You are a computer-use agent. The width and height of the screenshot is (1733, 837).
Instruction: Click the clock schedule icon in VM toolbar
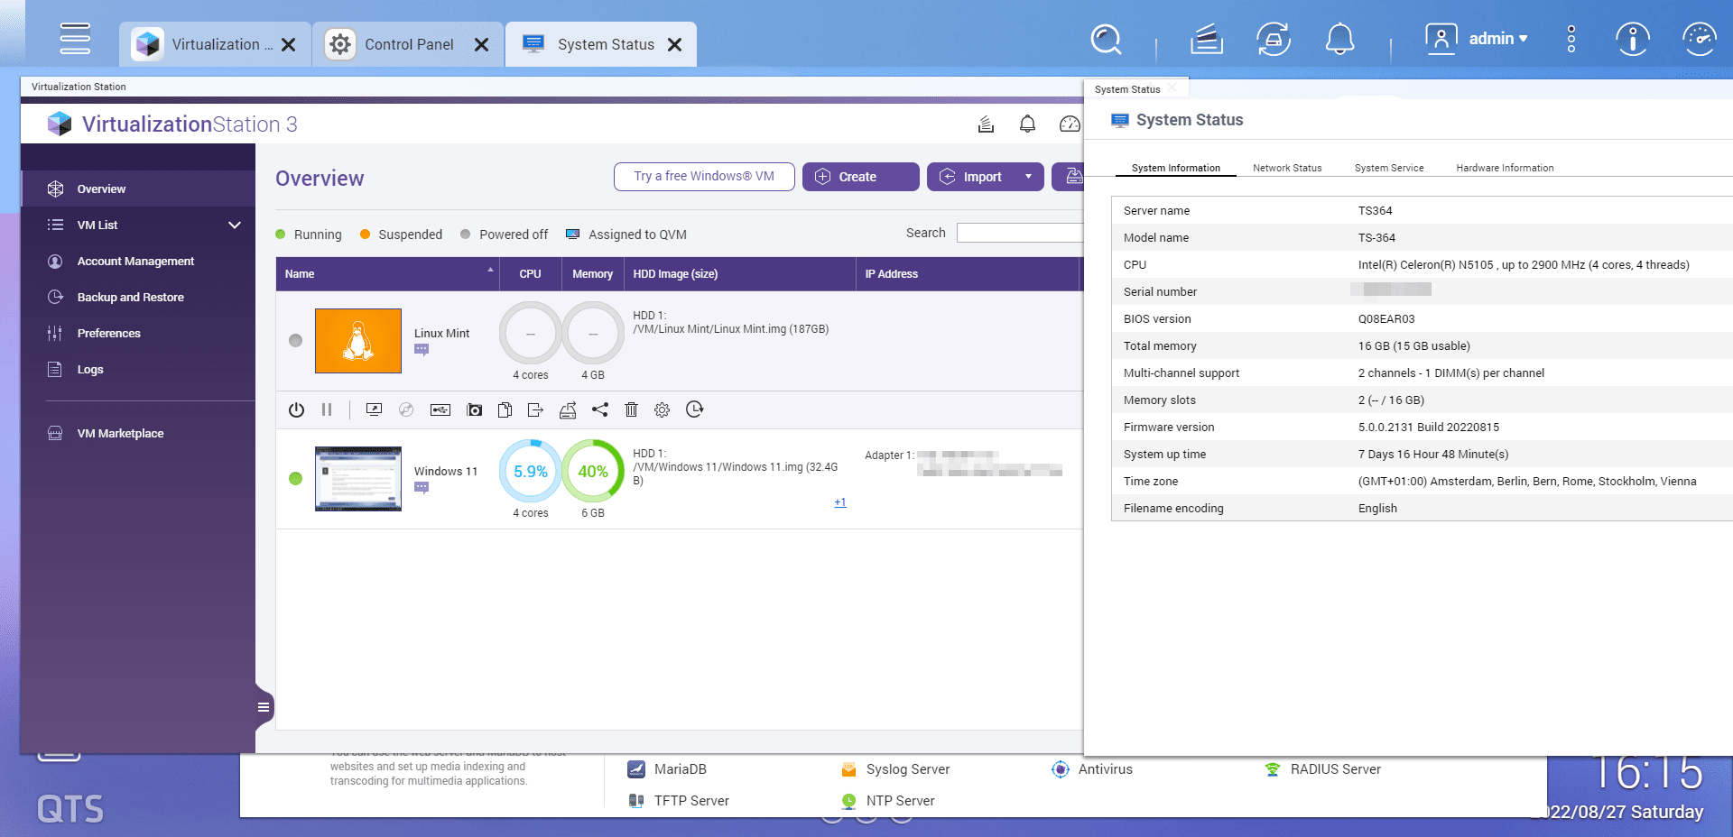[x=694, y=409]
